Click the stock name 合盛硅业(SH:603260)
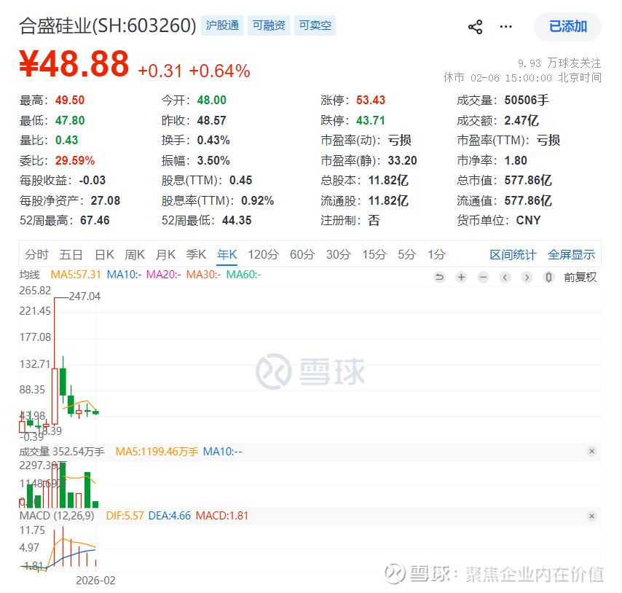This screenshot has height=593, width=622. (x=108, y=25)
